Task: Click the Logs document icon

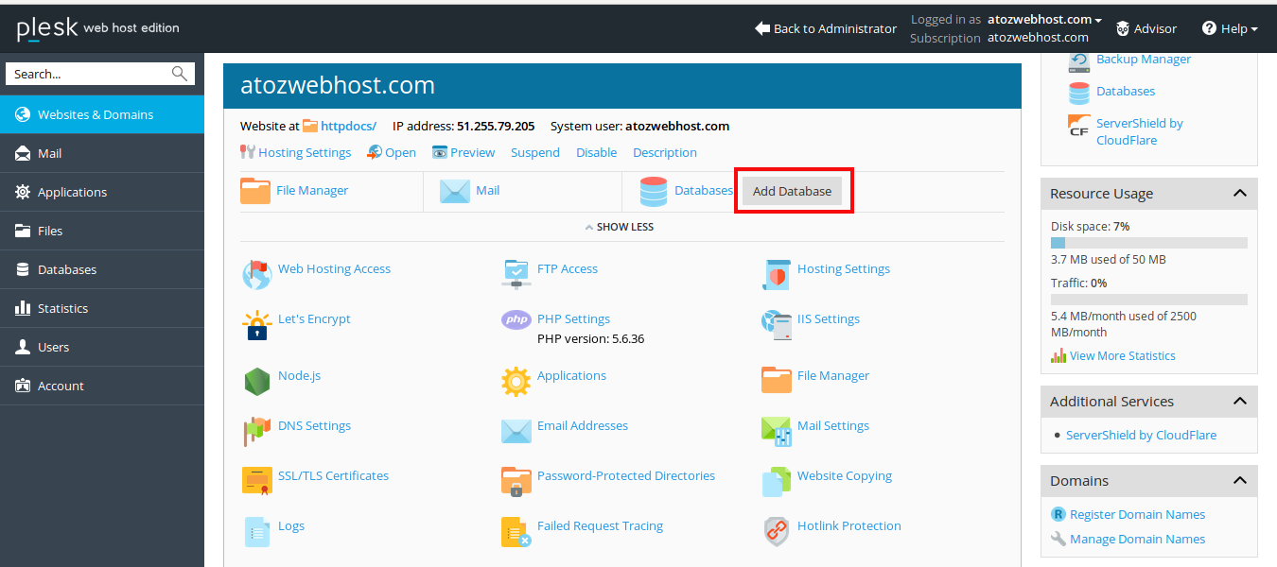Action: tap(256, 531)
